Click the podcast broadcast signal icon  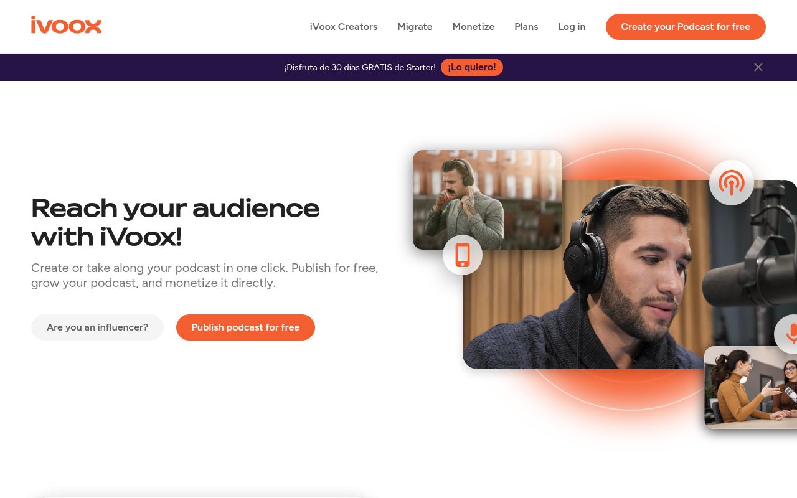731,182
